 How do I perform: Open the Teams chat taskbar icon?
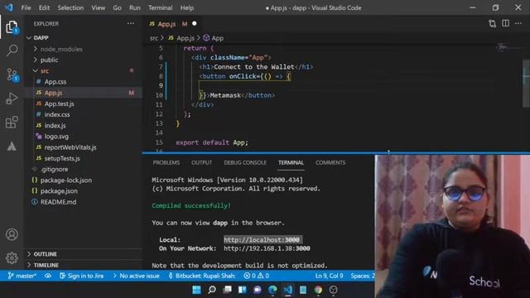click(258, 290)
